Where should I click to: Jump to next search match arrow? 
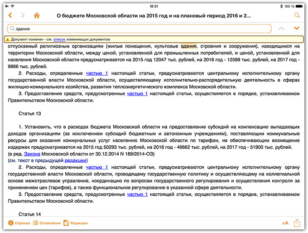296,29
